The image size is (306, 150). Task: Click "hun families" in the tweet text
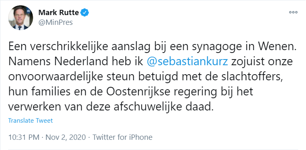(x=39, y=92)
